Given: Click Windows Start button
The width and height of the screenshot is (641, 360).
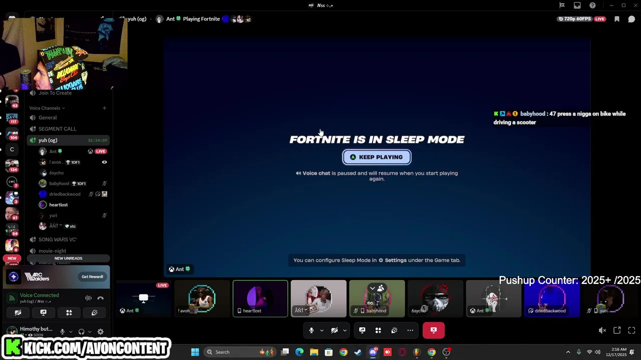Looking at the screenshot, I should (x=195, y=352).
